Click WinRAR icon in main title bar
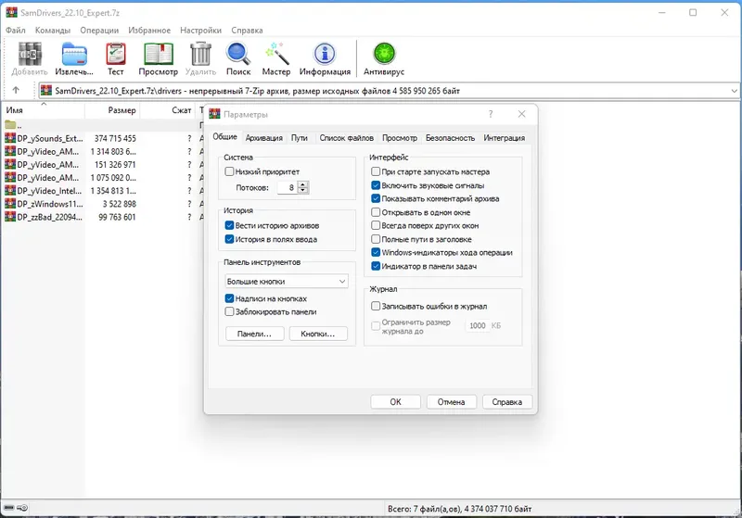Viewport: 742px width, 518px height. click(x=11, y=12)
